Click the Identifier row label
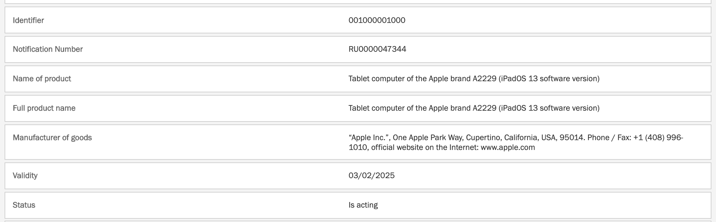 28,20
